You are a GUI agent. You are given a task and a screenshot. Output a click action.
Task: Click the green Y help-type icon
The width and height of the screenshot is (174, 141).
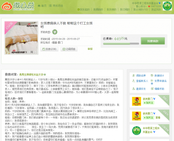[55, 32]
